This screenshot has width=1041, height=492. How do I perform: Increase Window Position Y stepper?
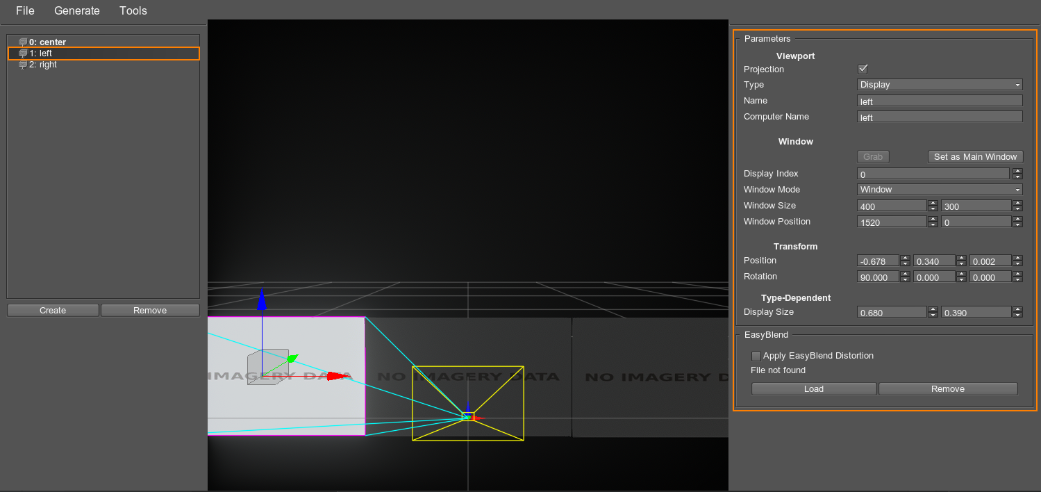point(1017,219)
